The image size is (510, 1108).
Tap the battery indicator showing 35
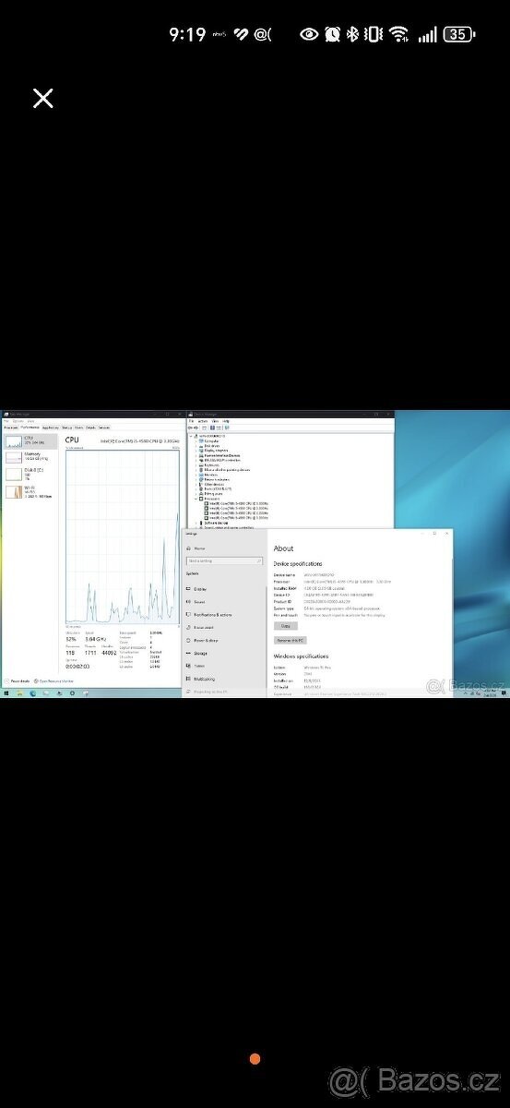click(x=459, y=34)
